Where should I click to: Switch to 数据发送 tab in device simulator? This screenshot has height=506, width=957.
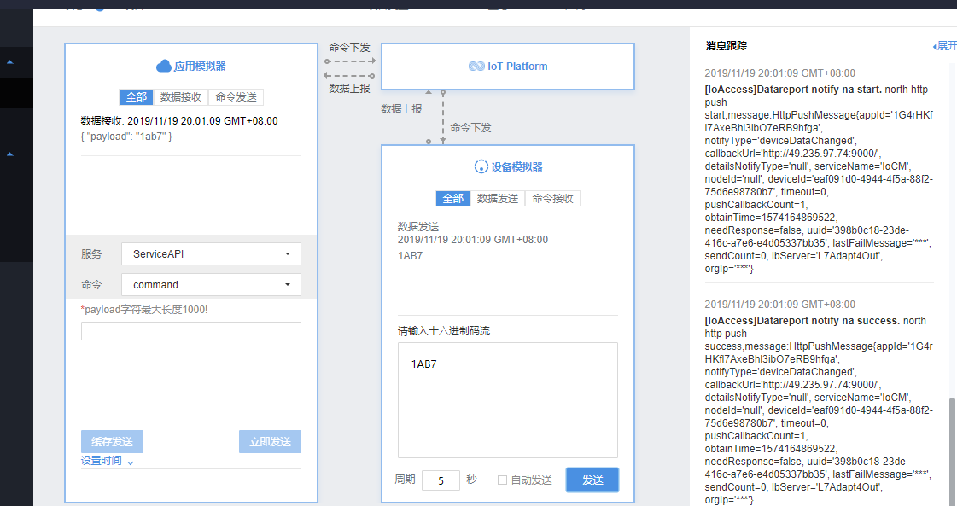pos(497,198)
